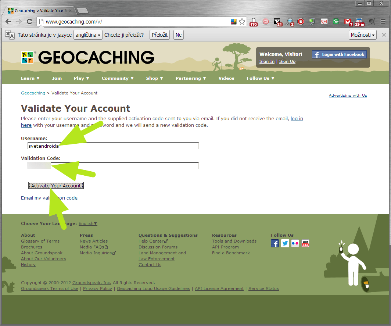The image size is (391, 326).
Task: Open the Community navigation menu
Action: point(118,78)
